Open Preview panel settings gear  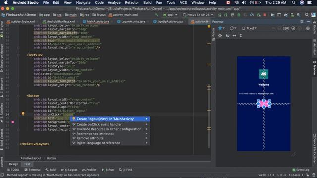tap(302, 22)
